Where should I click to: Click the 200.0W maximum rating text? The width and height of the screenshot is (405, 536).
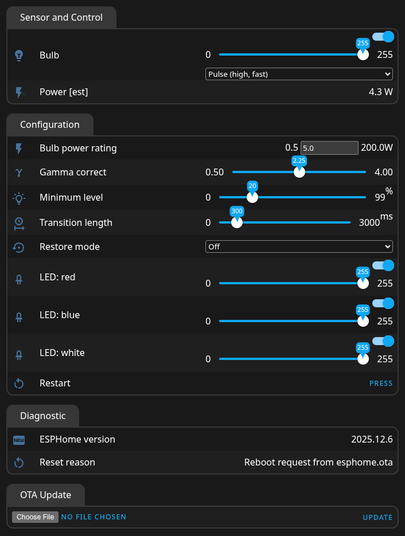click(x=377, y=148)
